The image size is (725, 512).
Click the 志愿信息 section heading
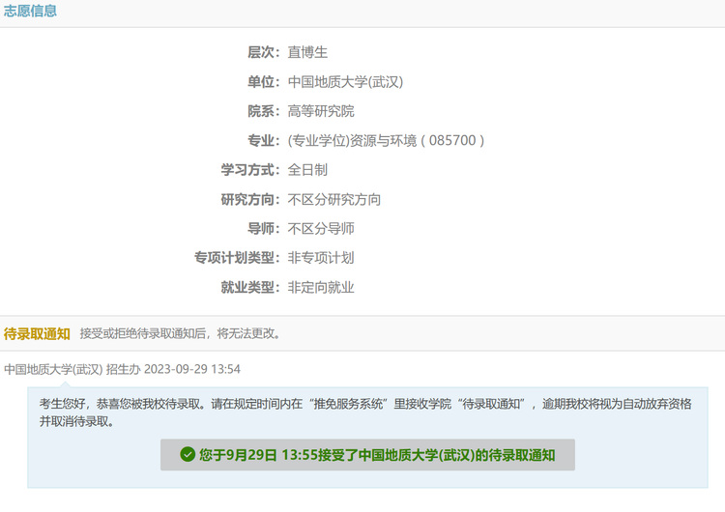30,11
